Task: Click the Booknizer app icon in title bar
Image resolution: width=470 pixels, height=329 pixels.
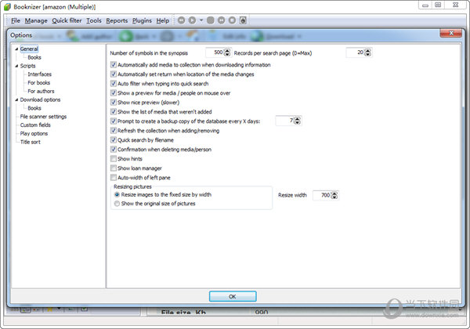Action: point(7,6)
